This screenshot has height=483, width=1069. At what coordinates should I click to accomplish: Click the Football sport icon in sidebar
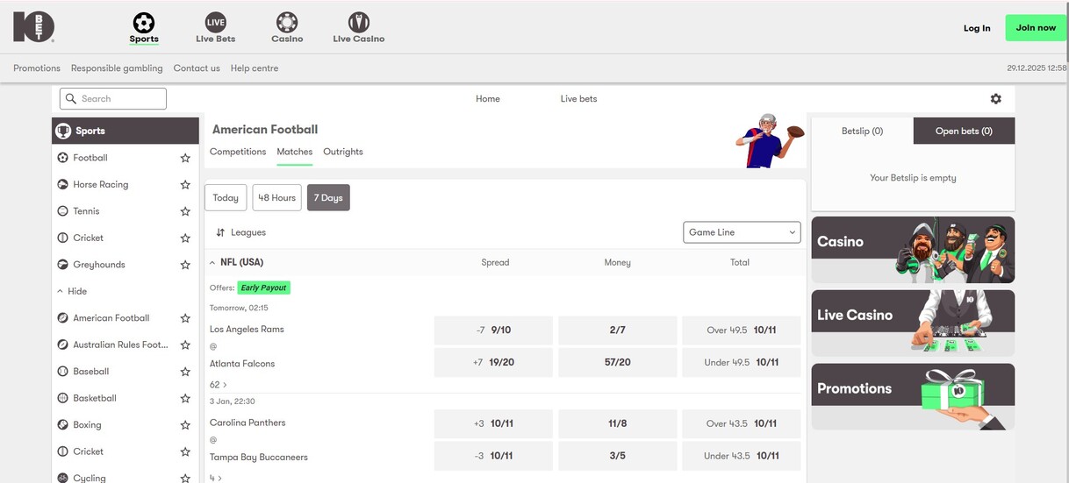click(x=62, y=158)
